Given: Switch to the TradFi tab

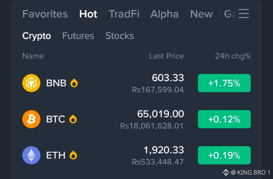Looking at the screenshot, I should 124,14.
